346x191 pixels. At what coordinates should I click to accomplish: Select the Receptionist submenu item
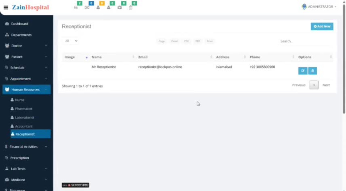30,134
